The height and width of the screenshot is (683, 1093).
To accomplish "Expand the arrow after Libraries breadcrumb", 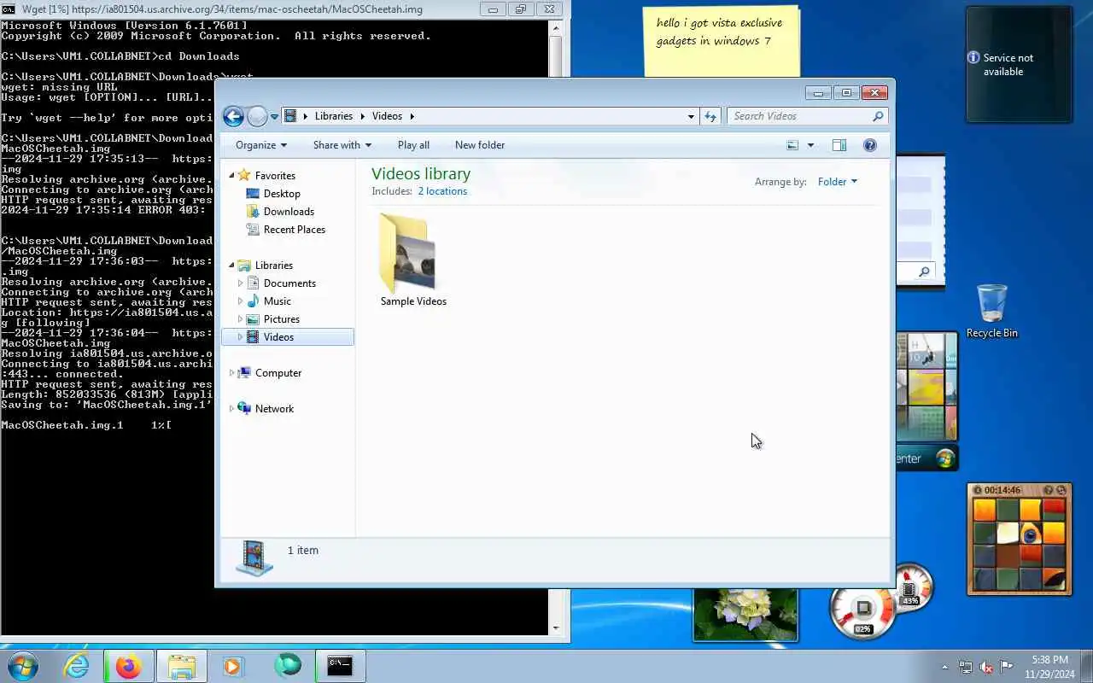I will tap(362, 116).
